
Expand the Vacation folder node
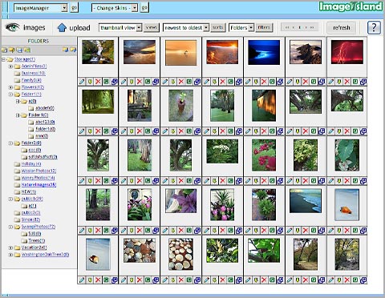point(10,248)
